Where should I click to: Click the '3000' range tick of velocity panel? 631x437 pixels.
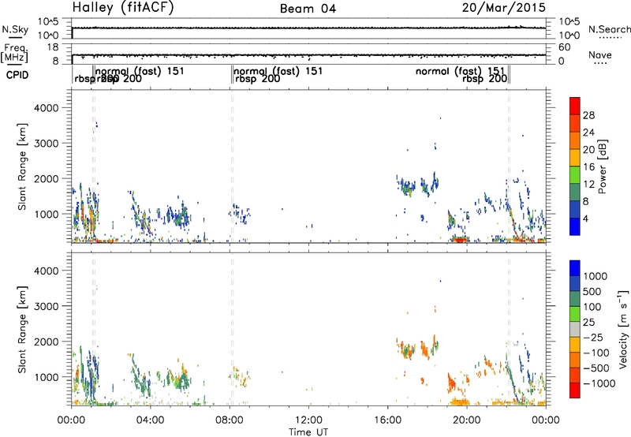tap(47, 306)
